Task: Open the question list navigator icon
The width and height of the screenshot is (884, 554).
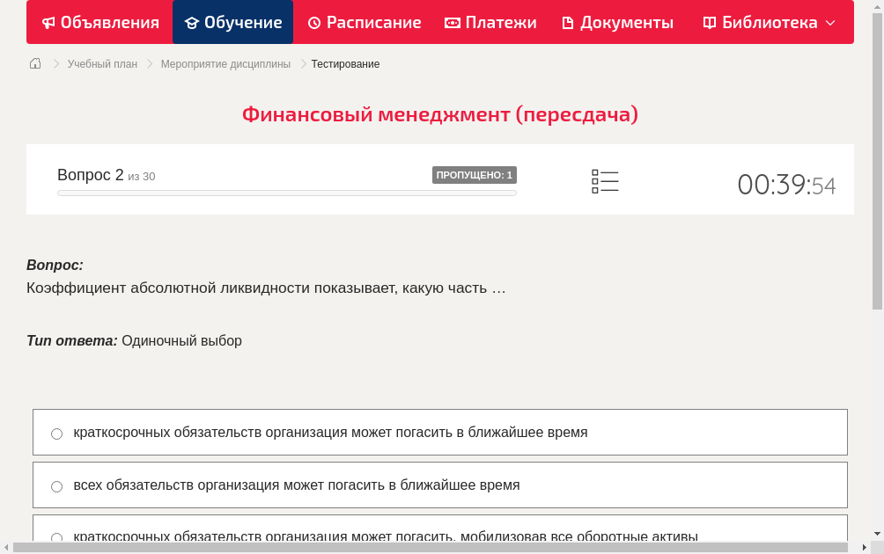Action: point(605,181)
